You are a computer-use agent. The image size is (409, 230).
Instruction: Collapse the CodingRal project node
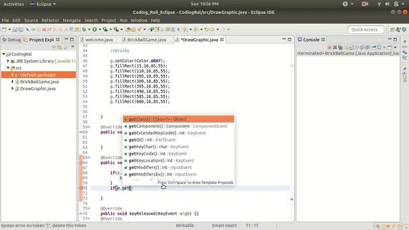point(3,54)
